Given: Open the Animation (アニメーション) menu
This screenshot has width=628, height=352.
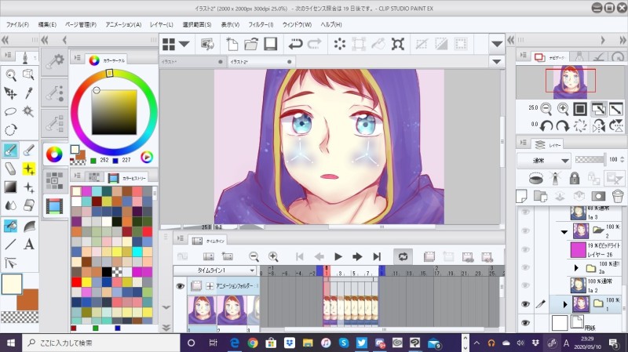Looking at the screenshot, I should click(122, 24).
